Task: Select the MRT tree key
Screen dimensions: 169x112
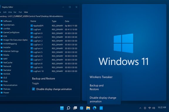Action: tap(5, 59)
